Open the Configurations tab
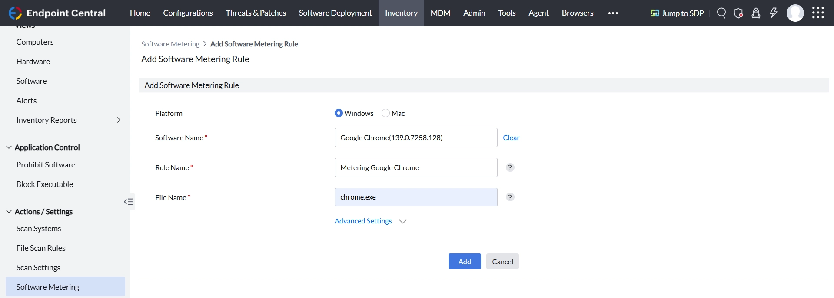The width and height of the screenshot is (834, 298). coord(188,13)
